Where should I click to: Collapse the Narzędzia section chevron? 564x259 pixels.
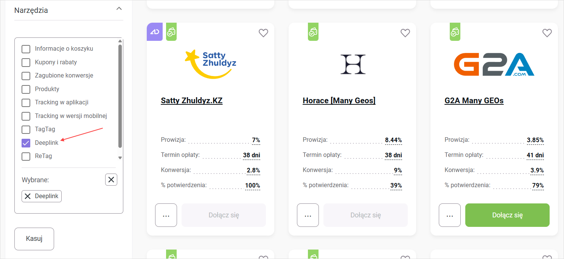[x=119, y=9]
